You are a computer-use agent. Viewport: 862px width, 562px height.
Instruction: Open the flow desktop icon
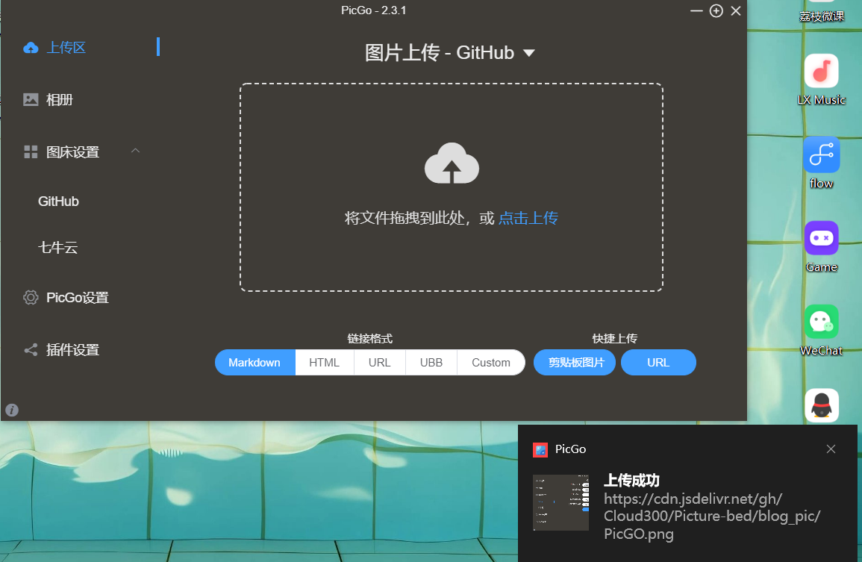coord(821,163)
